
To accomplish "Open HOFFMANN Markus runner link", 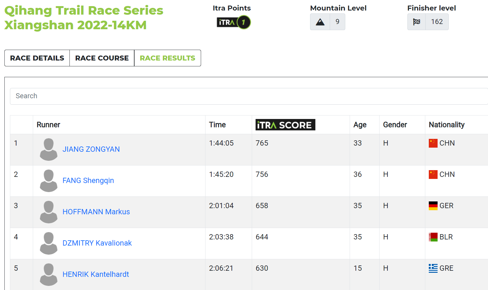I will [96, 212].
